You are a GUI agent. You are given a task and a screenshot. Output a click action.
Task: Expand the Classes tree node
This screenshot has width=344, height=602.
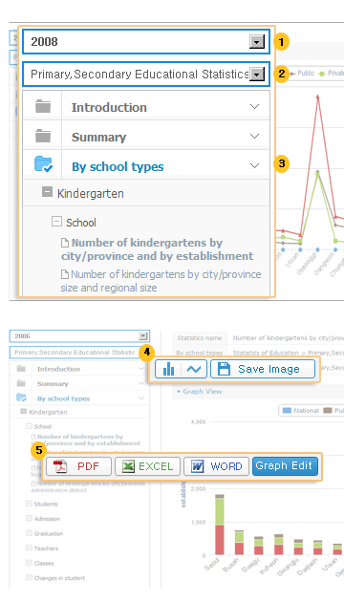pyautogui.click(x=29, y=563)
